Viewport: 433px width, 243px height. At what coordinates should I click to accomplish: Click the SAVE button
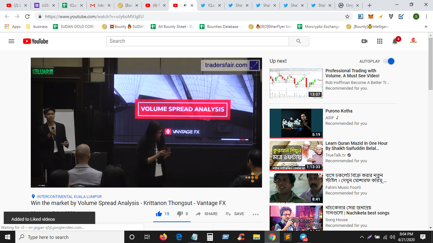(235, 214)
